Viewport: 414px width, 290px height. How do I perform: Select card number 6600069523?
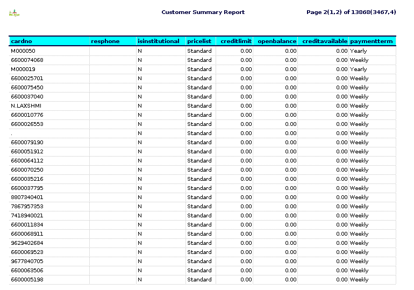click(27, 252)
